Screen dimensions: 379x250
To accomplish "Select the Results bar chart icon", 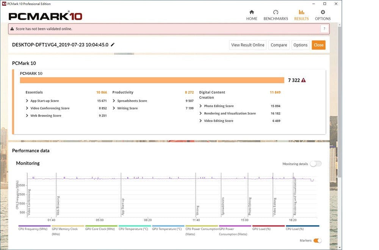I will click(301, 12).
